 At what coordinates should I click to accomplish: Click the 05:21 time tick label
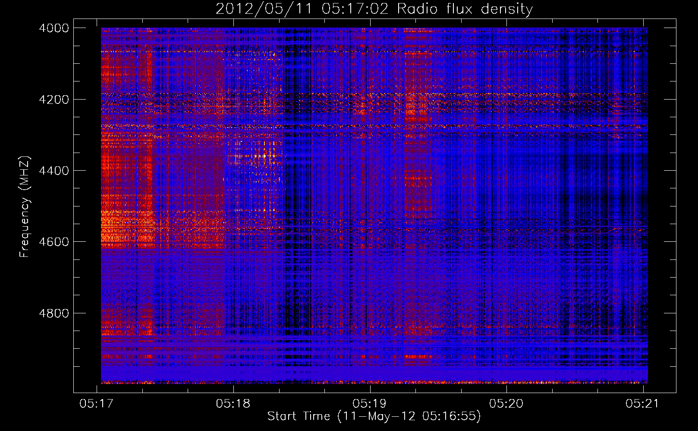(x=643, y=403)
